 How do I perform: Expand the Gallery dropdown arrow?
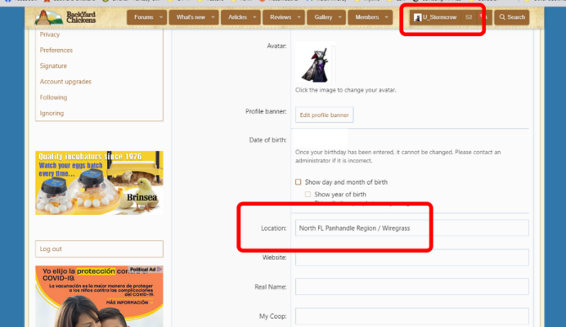[339, 17]
